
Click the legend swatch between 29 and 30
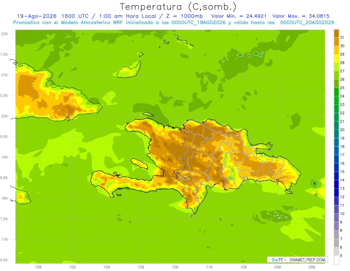pos(336,50)
